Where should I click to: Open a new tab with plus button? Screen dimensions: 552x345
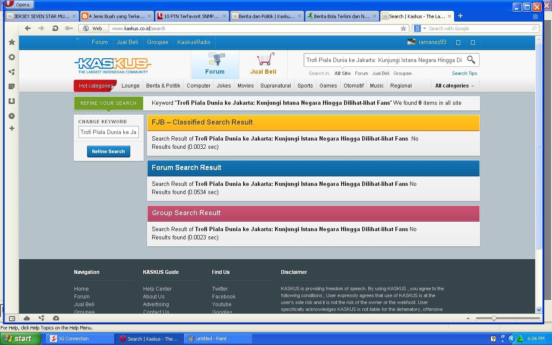460,16
